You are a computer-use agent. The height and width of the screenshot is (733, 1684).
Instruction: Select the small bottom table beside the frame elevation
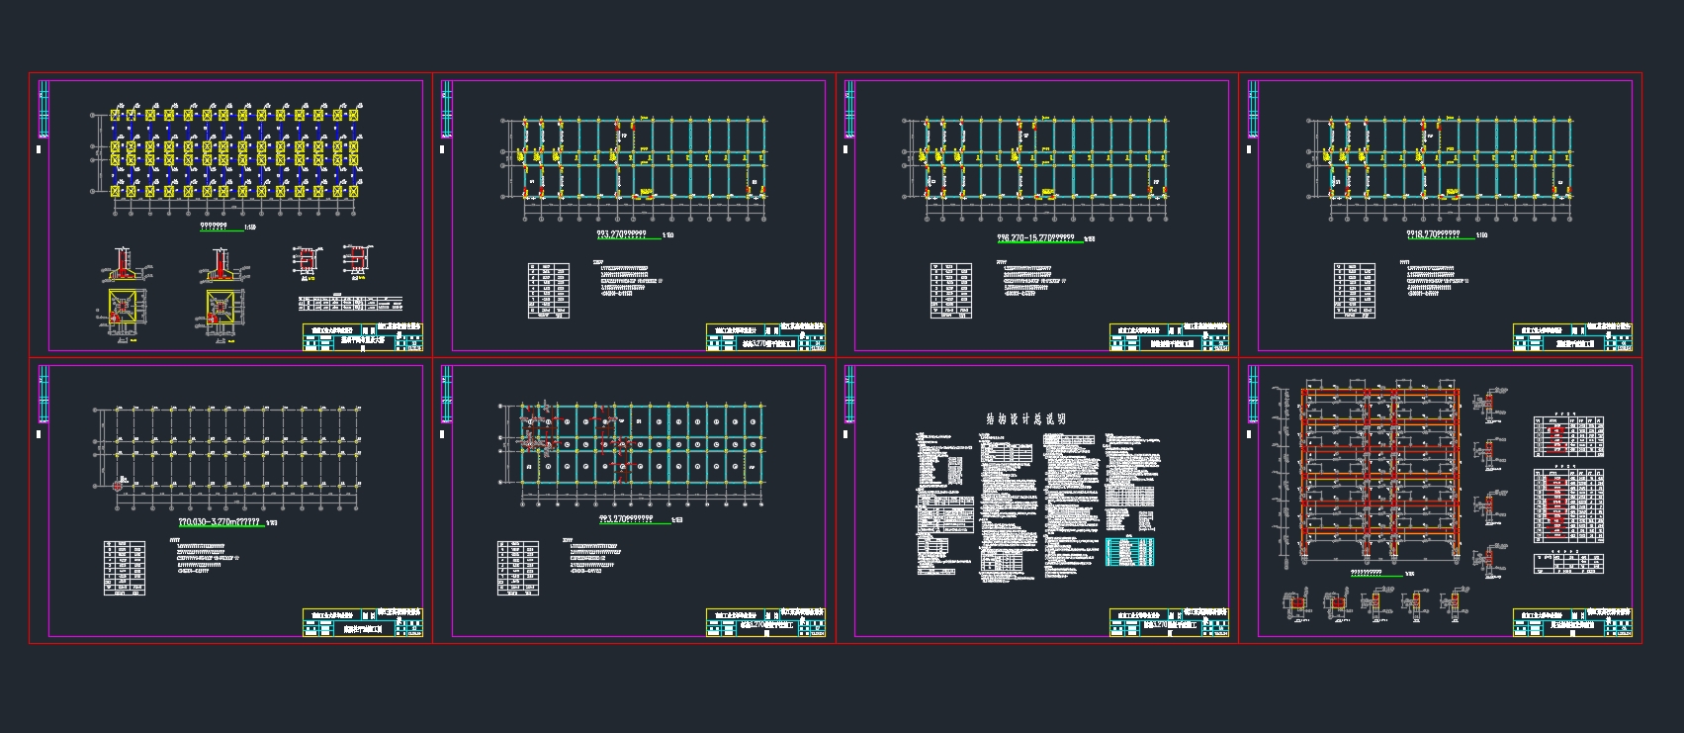pyautogui.click(x=1568, y=565)
